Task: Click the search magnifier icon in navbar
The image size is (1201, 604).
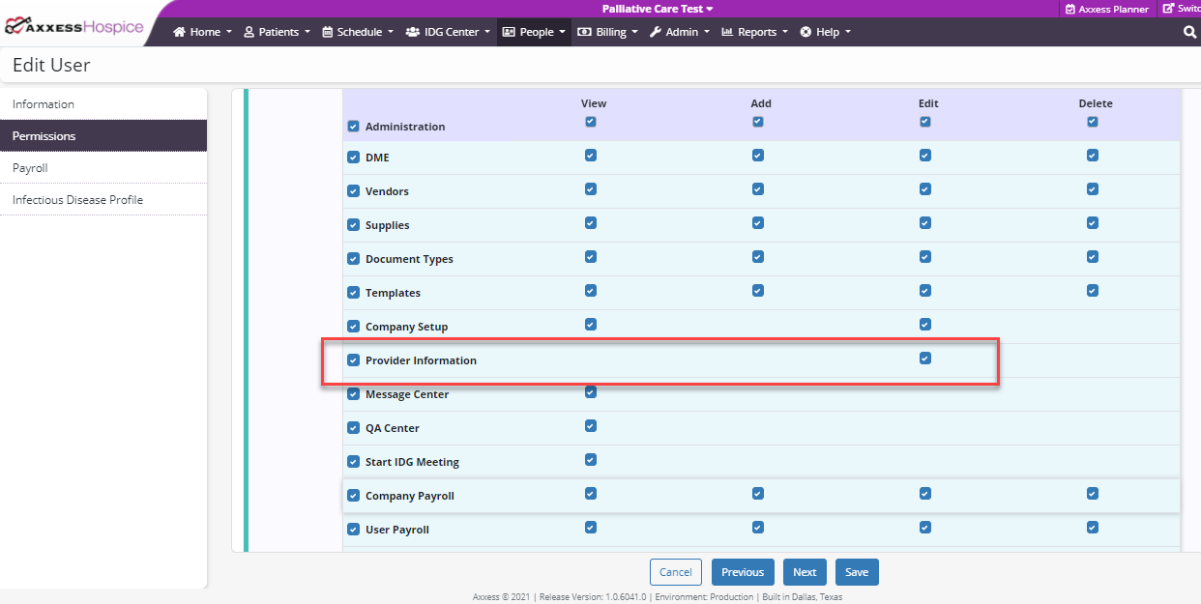Action: click(x=1189, y=32)
